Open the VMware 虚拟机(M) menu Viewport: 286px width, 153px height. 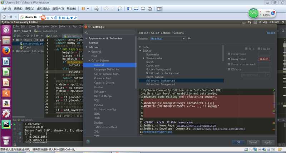[43, 9]
